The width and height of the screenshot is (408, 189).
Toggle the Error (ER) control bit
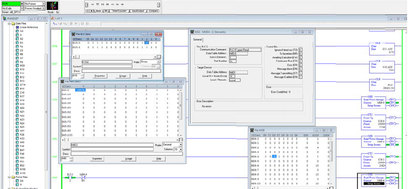(301, 65)
